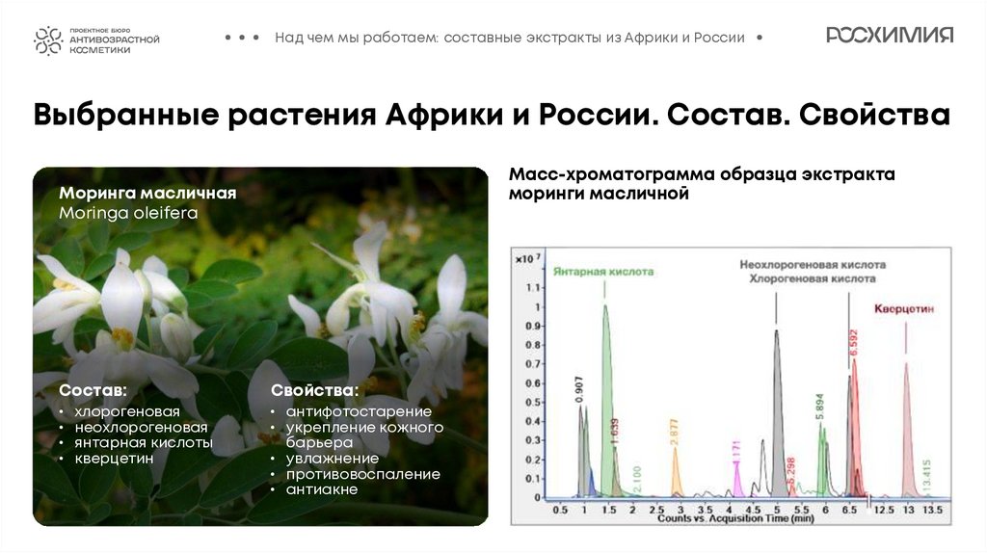Select the breadcrumb 'Над чем мы работаем' text

(356, 38)
